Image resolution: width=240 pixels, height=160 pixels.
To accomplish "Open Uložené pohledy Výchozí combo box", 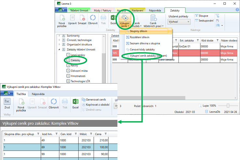I will [180, 22].
